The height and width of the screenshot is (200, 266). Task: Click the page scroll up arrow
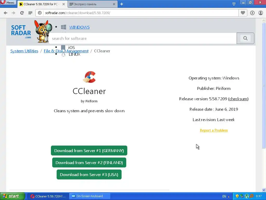point(264,21)
